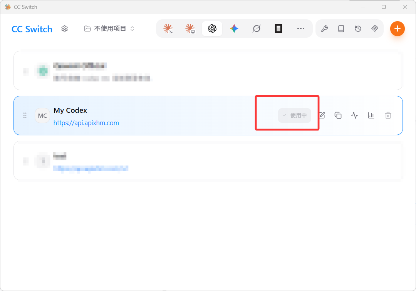
Task: Edit the My Codex provider
Action: pyautogui.click(x=322, y=115)
